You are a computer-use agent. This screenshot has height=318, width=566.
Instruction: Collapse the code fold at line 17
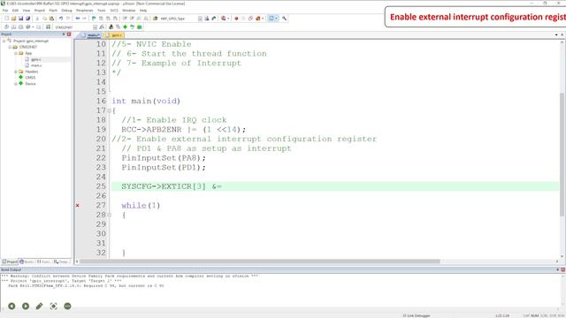[109, 110]
